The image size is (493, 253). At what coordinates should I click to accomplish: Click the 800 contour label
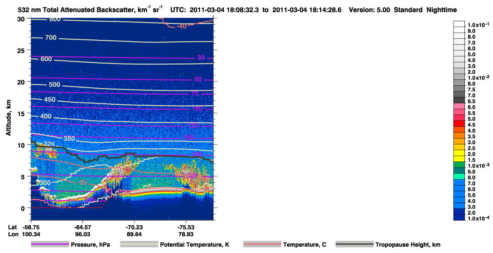point(55,19)
